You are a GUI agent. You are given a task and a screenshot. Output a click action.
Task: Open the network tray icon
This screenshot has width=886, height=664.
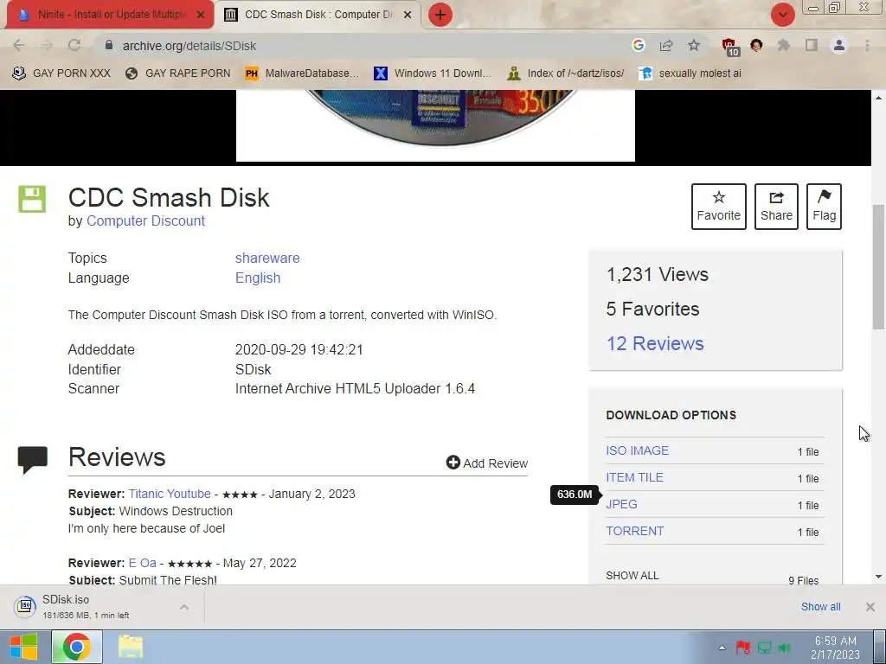coord(764,648)
